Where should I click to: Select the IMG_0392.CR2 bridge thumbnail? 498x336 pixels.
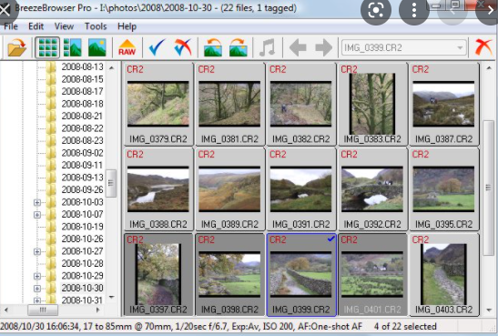point(372,189)
